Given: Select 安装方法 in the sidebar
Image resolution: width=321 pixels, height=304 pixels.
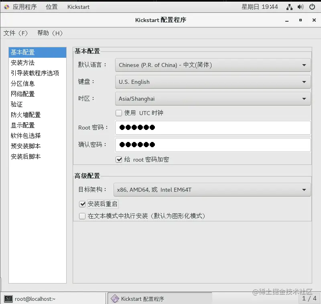Looking at the screenshot, I should 37,63.
